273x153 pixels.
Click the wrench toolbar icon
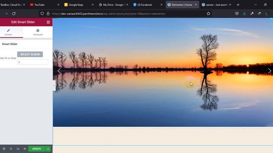252,14
